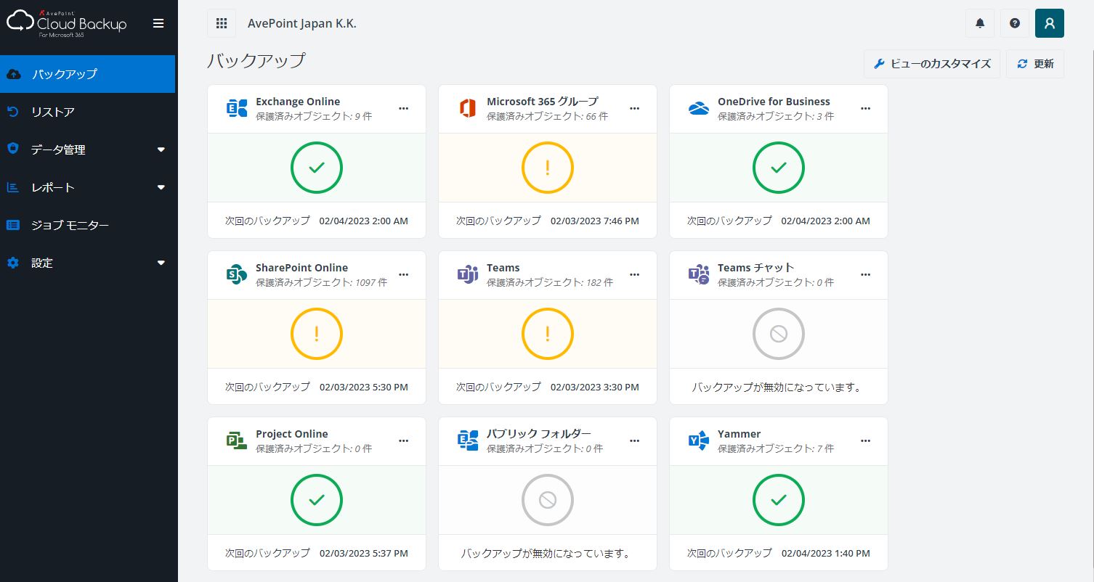This screenshot has width=1094, height=582.
Task: Click the OneDrive for Business cloud icon
Action: [x=699, y=108]
